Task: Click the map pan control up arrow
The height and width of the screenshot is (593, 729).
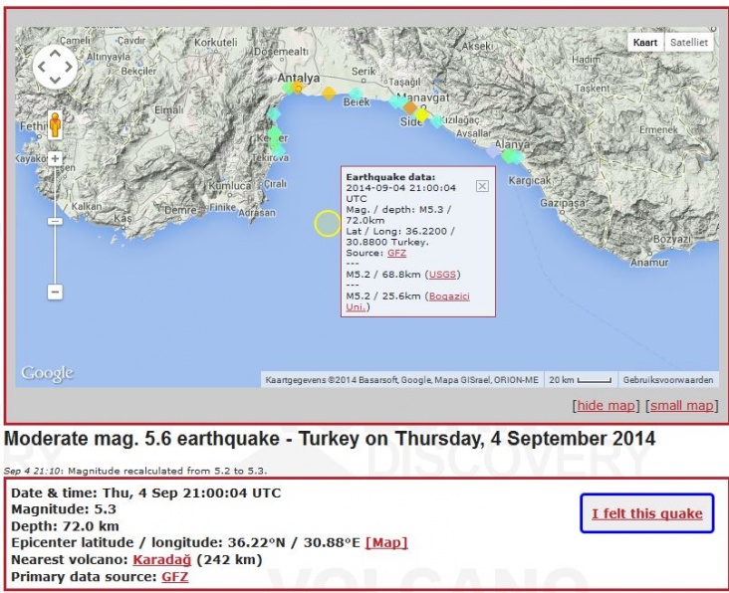Action: tap(55, 53)
